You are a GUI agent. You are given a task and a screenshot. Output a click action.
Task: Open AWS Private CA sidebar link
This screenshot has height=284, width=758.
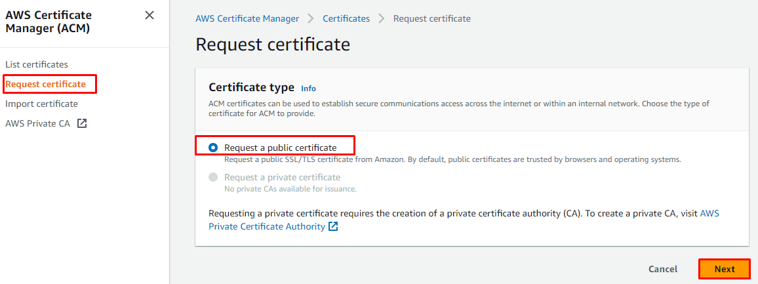point(37,123)
